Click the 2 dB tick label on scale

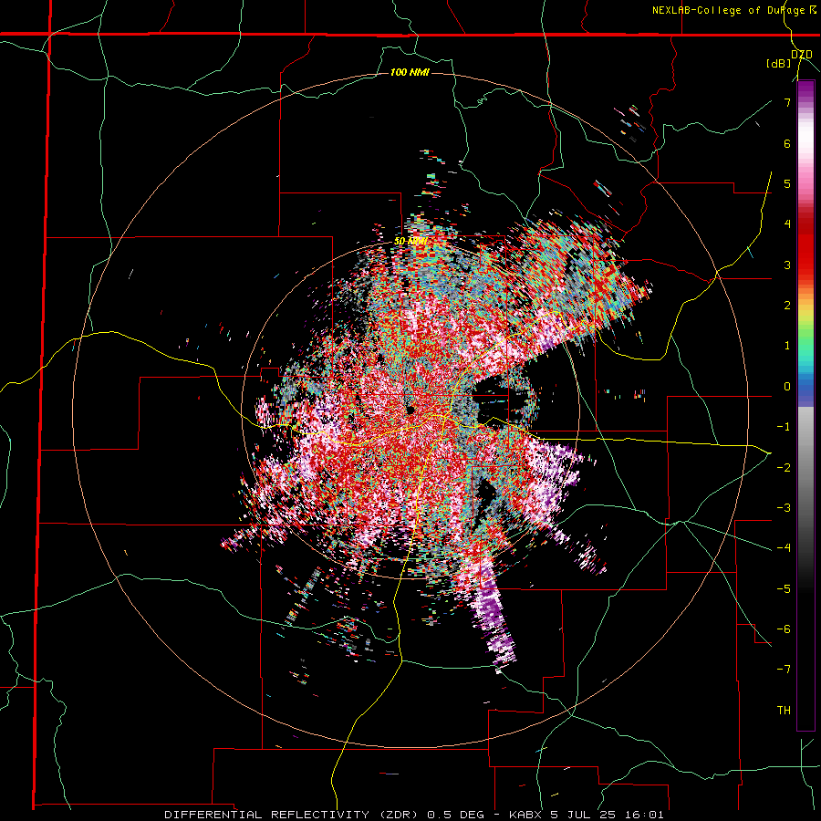click(x=787, y=306)
